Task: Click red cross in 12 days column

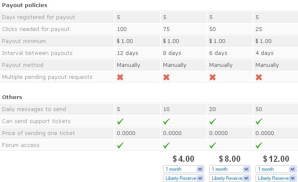Action: pos(120,77)
